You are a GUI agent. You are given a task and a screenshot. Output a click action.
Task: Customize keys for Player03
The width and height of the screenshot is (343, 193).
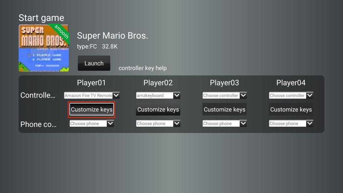coord(225,109)
